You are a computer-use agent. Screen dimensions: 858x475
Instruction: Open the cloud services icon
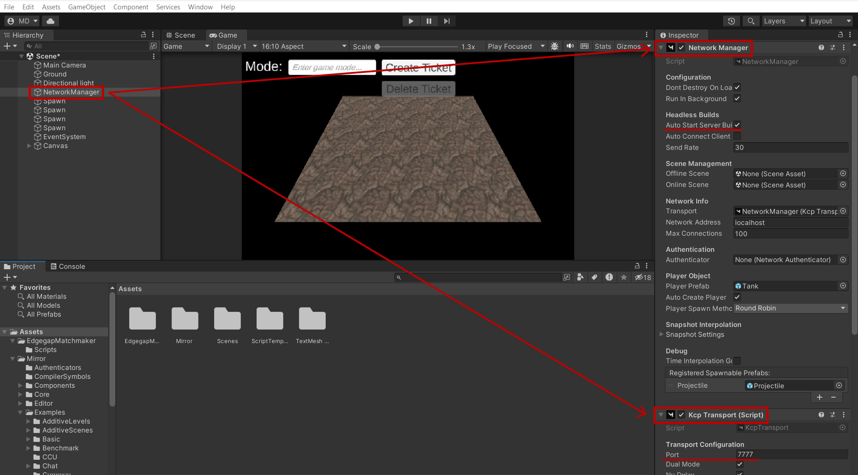[x=50, y=21]
